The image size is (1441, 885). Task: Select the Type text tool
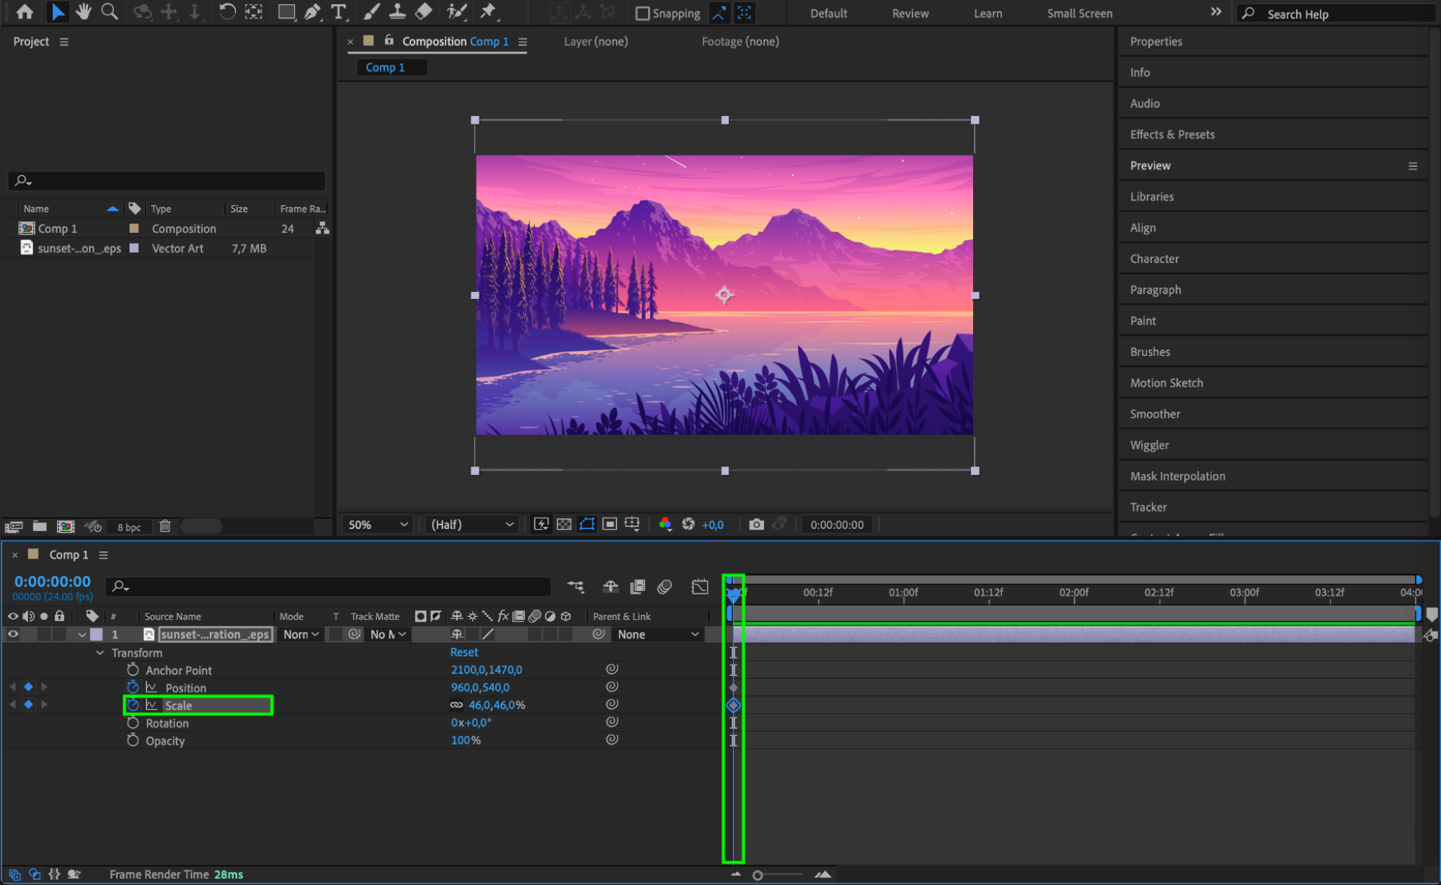click(x=338, y=12)
